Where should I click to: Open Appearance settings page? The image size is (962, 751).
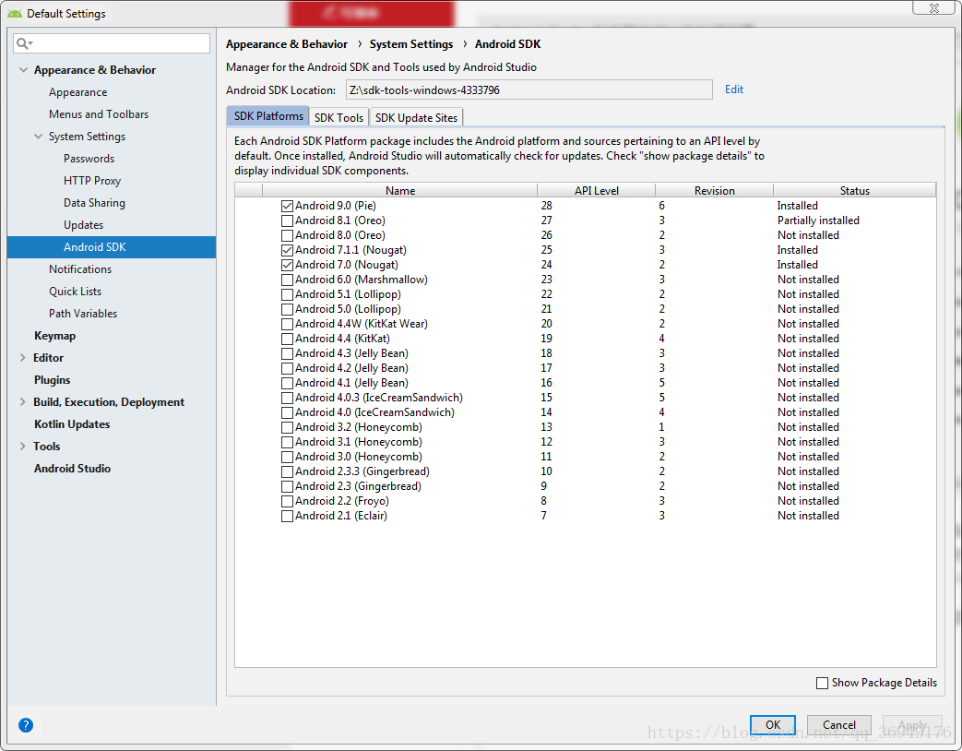77,92
